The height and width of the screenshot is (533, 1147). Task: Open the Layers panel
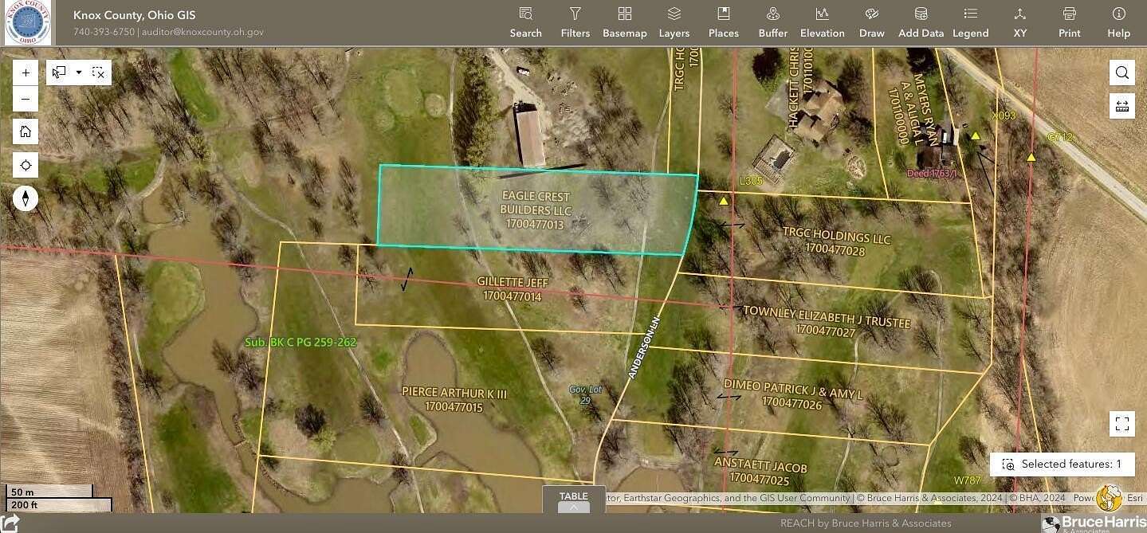674,20
